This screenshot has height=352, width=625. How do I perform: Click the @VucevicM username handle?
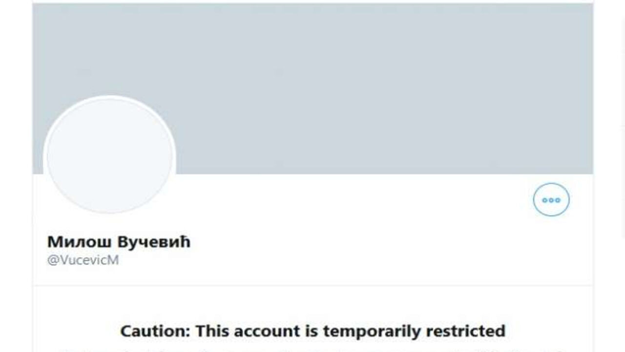83,260
